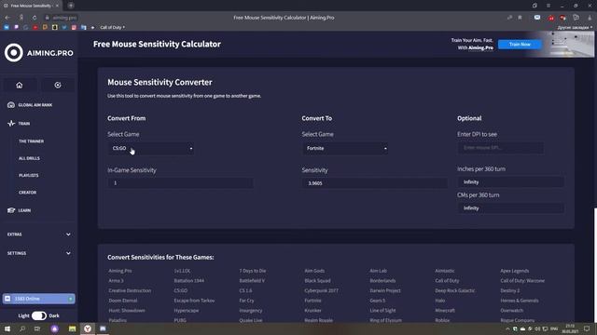Viewport: 597px width, 335px height.
Task: Click the lock icon in address bar
Action: [x=48, y=18]
